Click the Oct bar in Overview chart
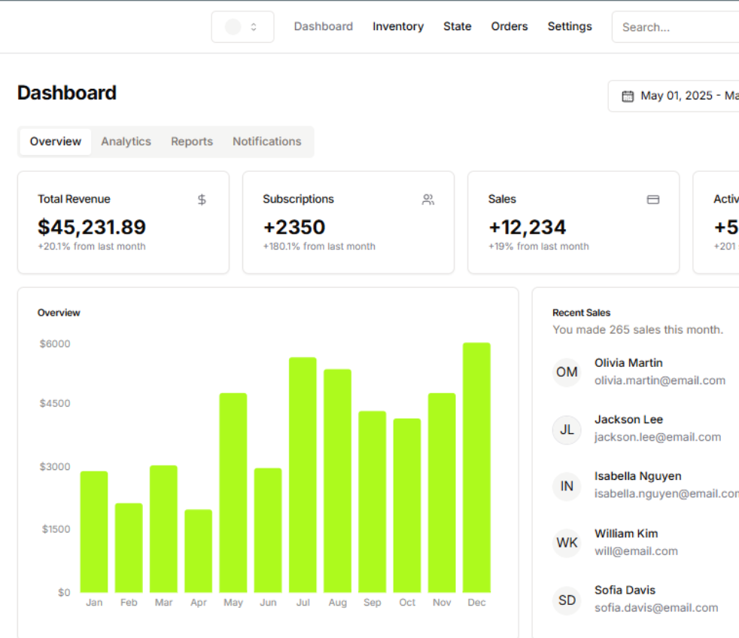Image resolution: width=739 pixels, height=638 pixels. click(x=407, y=505)
